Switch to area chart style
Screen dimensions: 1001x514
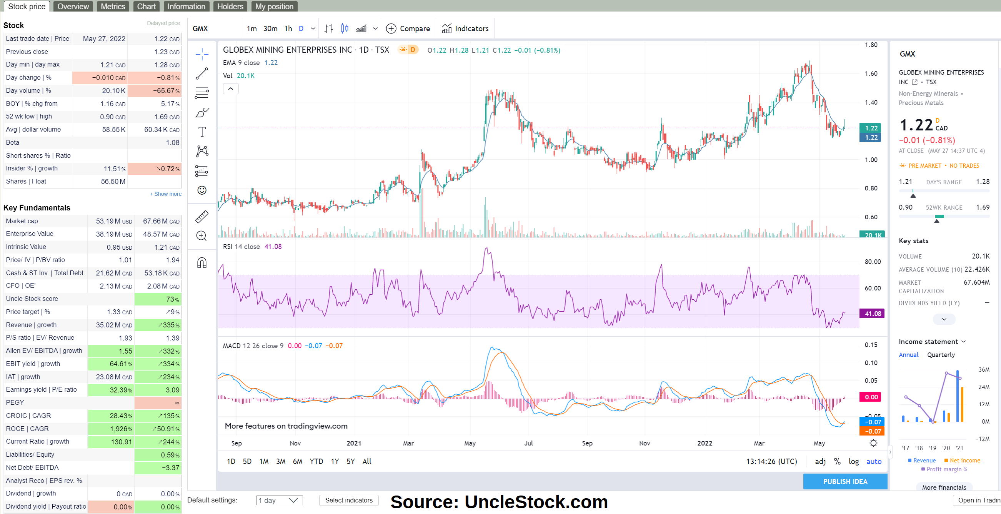point(361,28)
